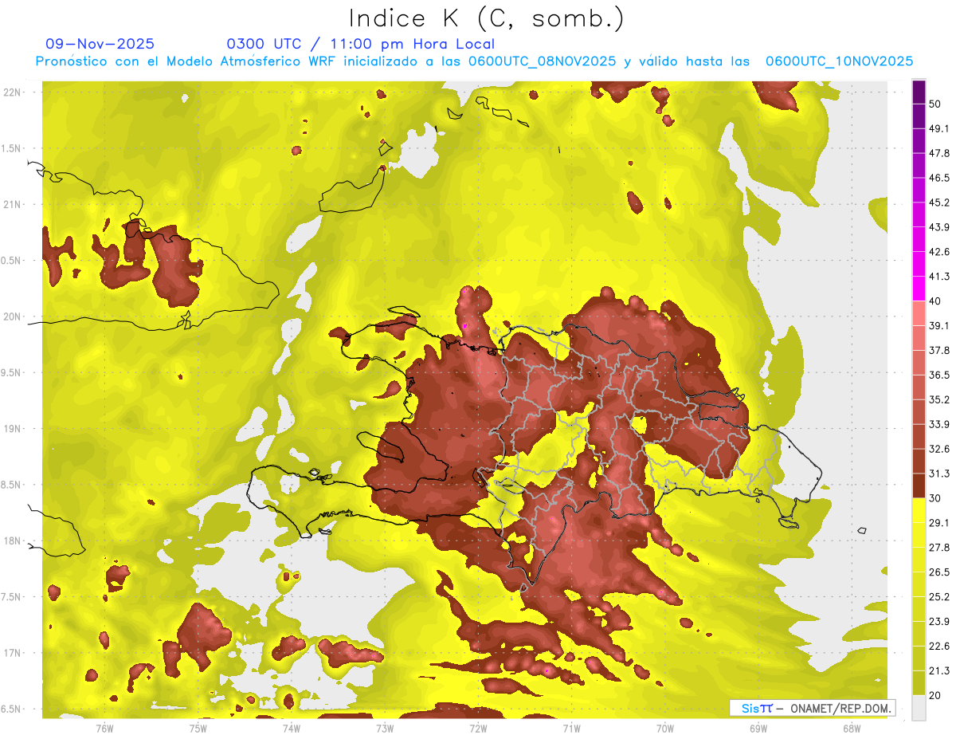
Task: Click the '70W' longitude label
Action: click(664, 728)
